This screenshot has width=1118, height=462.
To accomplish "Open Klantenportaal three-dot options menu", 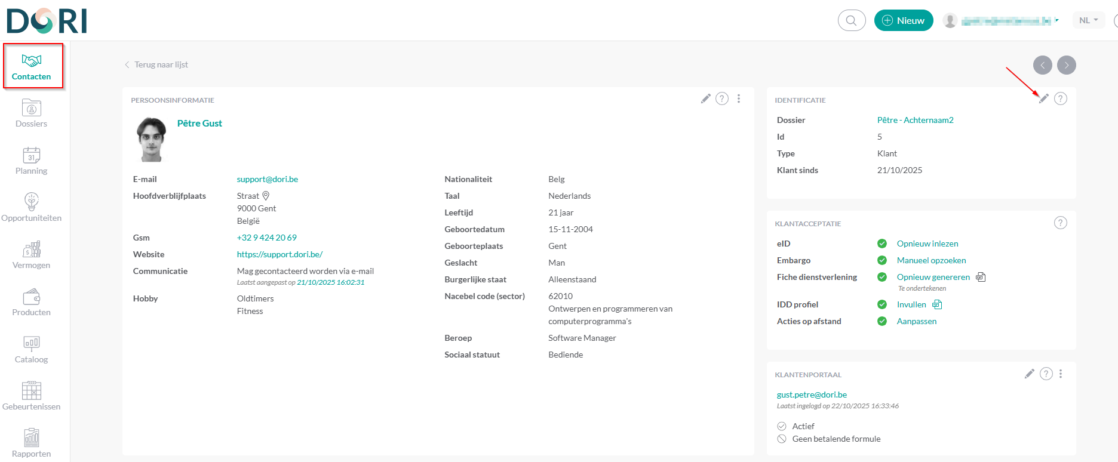I will point(1061,374).
